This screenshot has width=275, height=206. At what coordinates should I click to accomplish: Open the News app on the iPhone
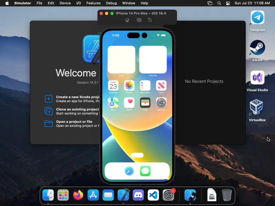pyautogui.click(x=161, y=86)
